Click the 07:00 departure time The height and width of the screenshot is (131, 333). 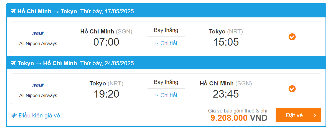106,42
